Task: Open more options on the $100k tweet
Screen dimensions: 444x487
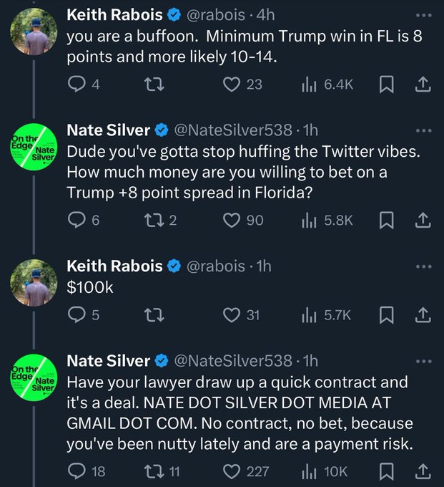Action: [x=423, y=266]
